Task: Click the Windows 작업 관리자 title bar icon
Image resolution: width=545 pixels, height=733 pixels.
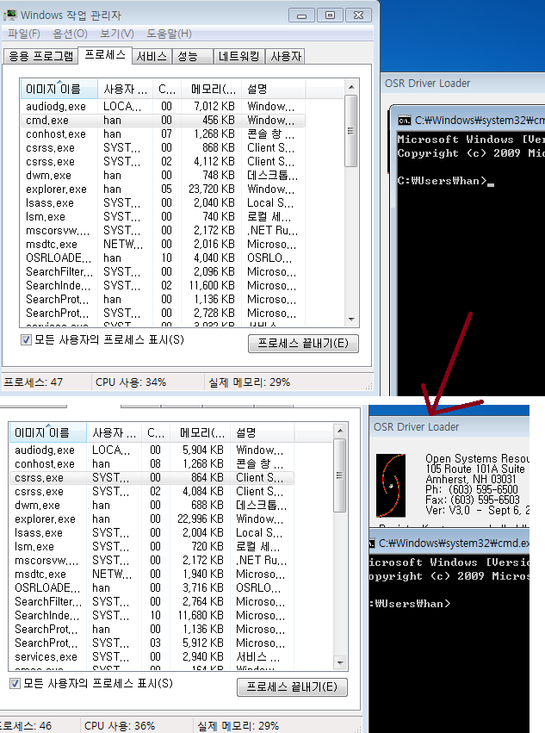Action: 9,15
